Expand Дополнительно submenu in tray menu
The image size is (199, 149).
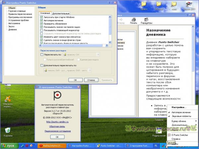coord(182,125)
